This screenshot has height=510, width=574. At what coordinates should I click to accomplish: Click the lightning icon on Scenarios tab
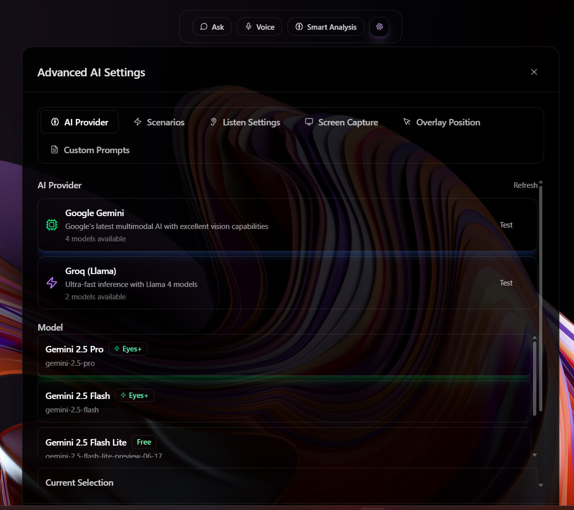click(138, 121)
